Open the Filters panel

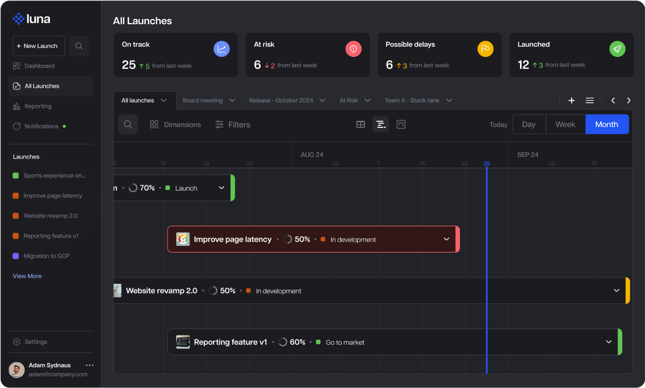coord(233,124)
